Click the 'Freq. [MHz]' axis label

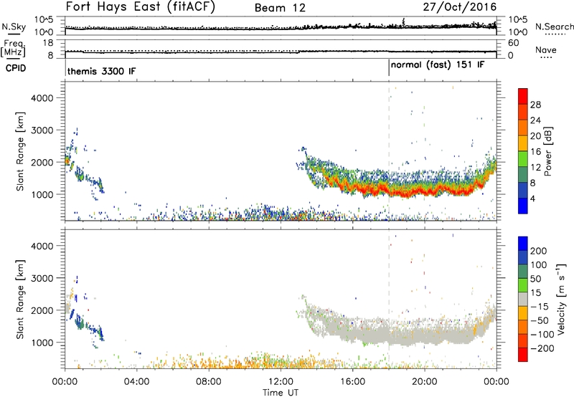click(13, 49)
